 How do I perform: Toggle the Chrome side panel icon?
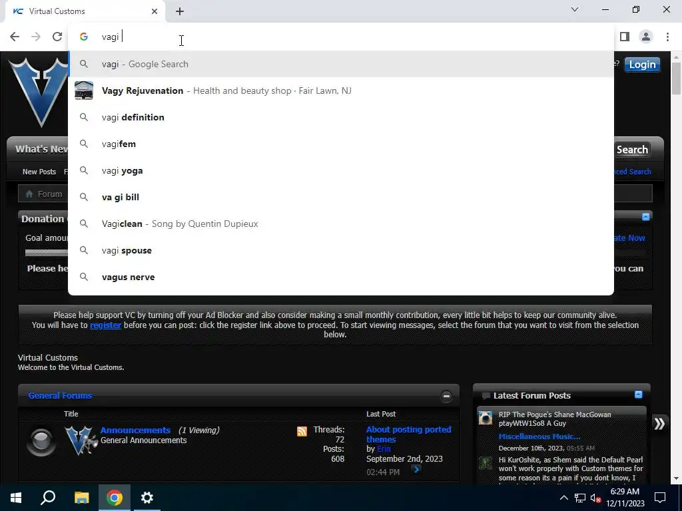click(625, 37)
